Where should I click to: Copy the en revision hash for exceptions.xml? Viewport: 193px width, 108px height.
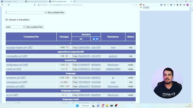(x=75, y=78)
